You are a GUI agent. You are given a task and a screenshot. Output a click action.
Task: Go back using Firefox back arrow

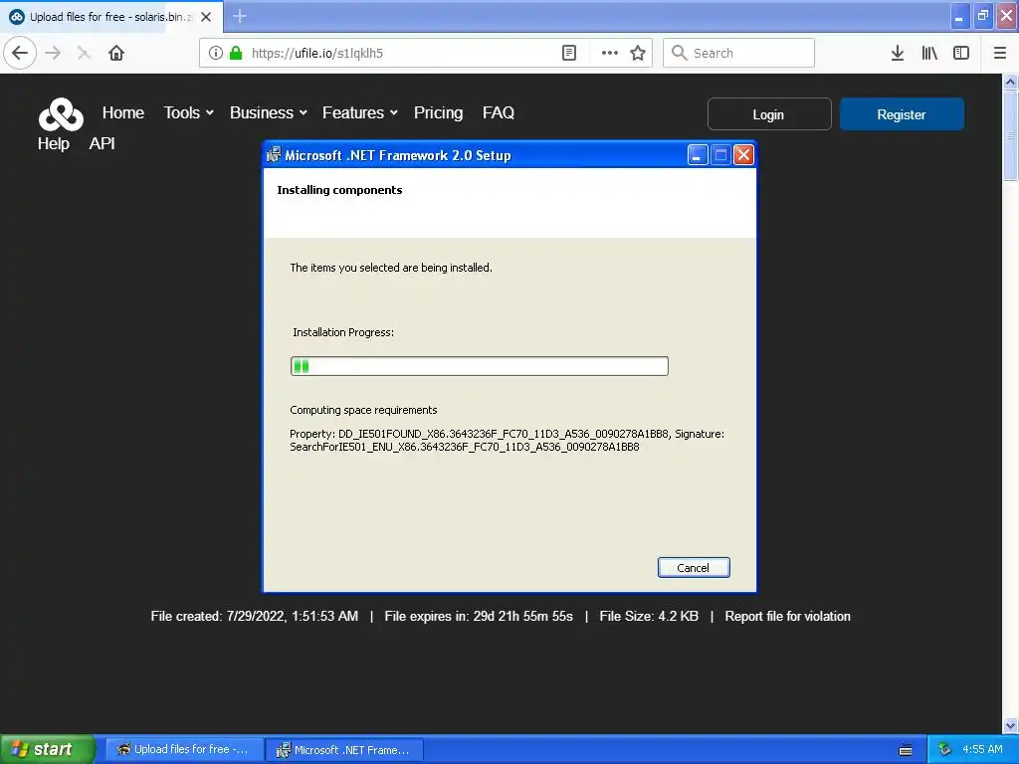pos(20,54)
